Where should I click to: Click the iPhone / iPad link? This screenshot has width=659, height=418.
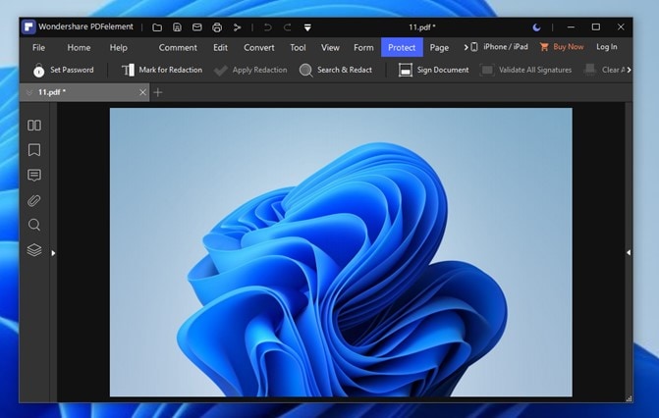[x=499, y=47]
